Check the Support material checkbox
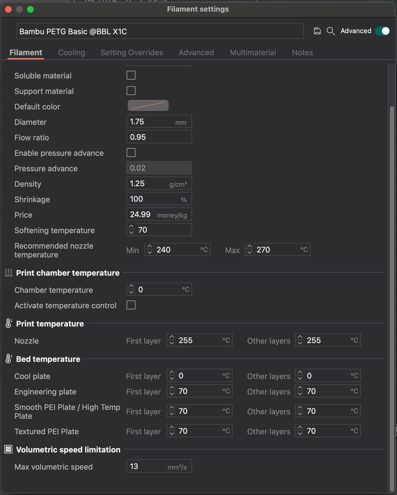 (x=131, y=91)
